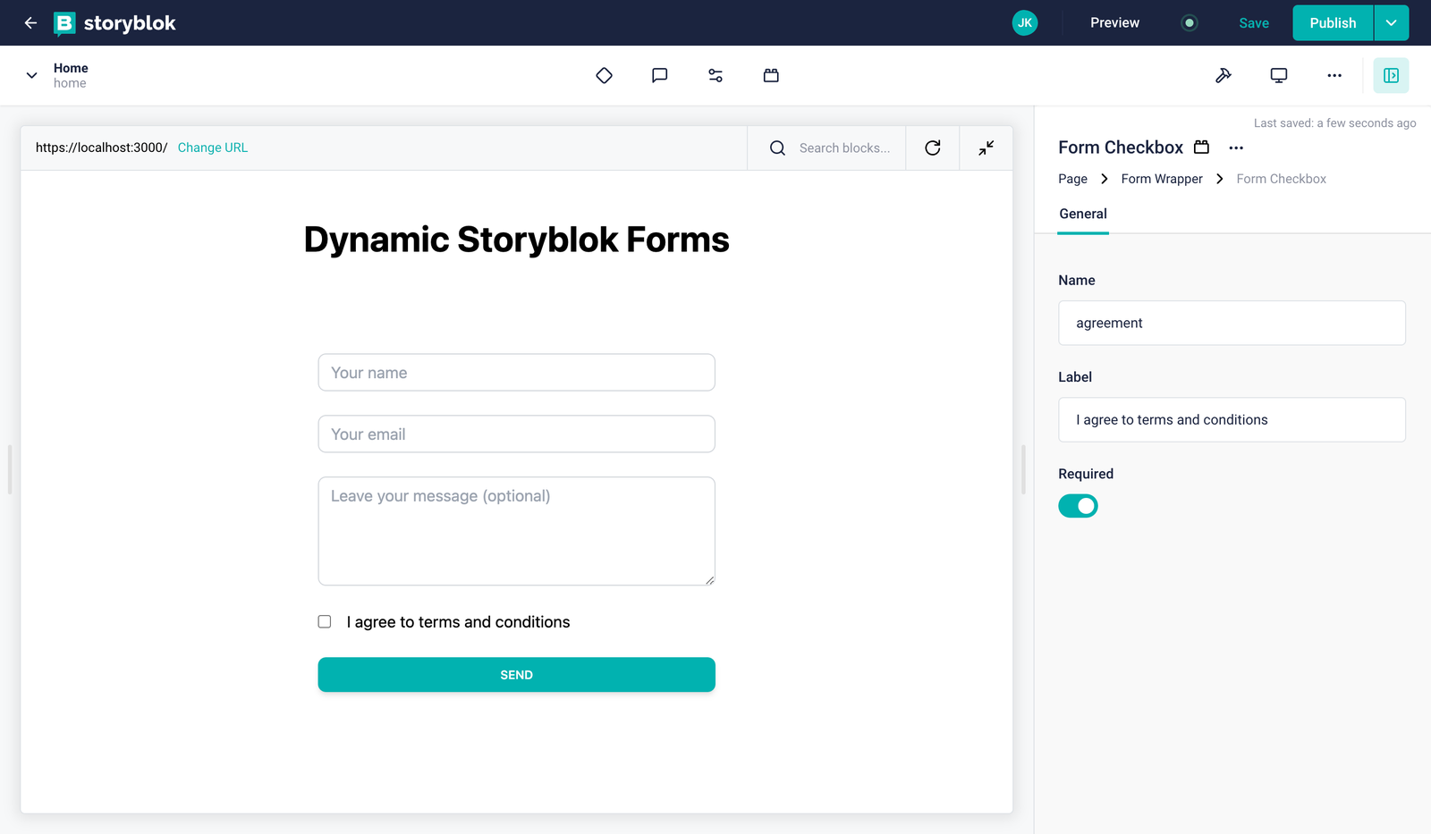Expand the Home story chevron
This screenshot has width=1431, height=834.
click(32, 76)
